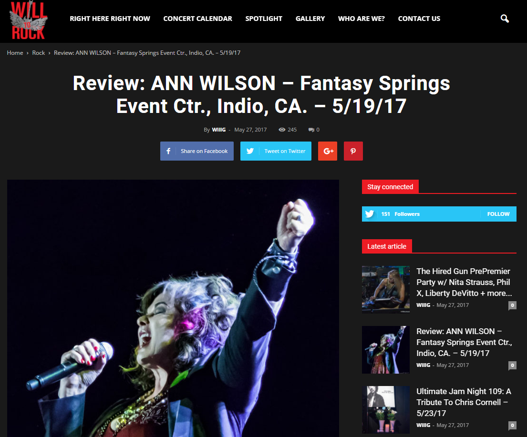Open the Gallery menu item

[x=310, y=19]
